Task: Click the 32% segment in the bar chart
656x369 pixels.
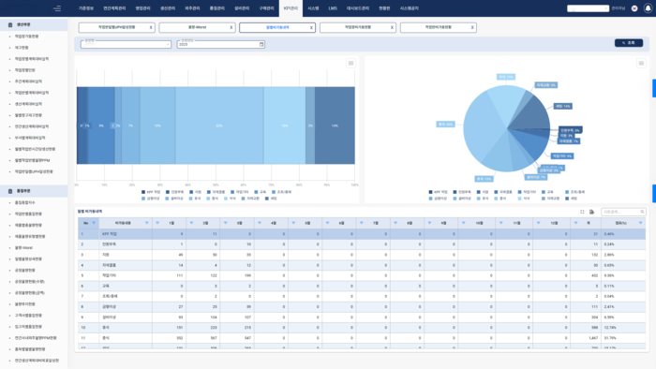Action: (x=219, y=125)
